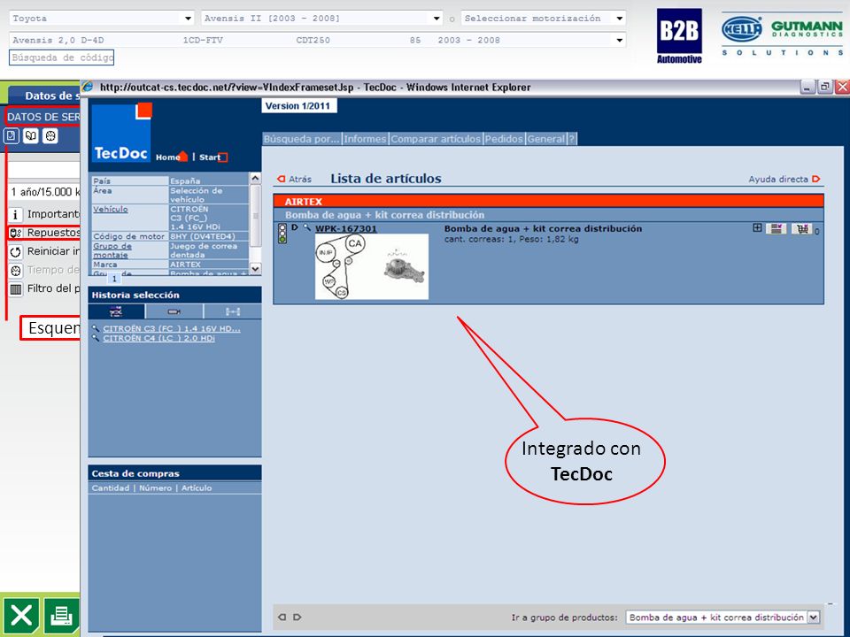The image size is (850, 637).
Task: Click the Internet Explorer icon in the title bar
Action: [88, 87]
